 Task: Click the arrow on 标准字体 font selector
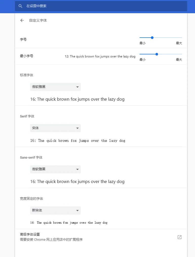[x=77, y=87]
